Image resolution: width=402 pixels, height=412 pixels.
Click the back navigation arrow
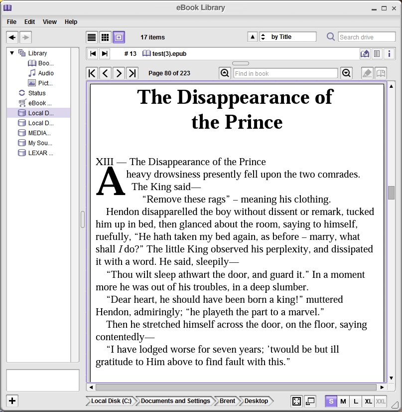(12, 37)
